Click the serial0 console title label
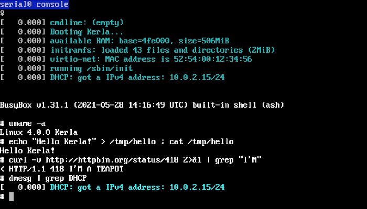This screenshot has height=209, width=367. click(34, 5)
